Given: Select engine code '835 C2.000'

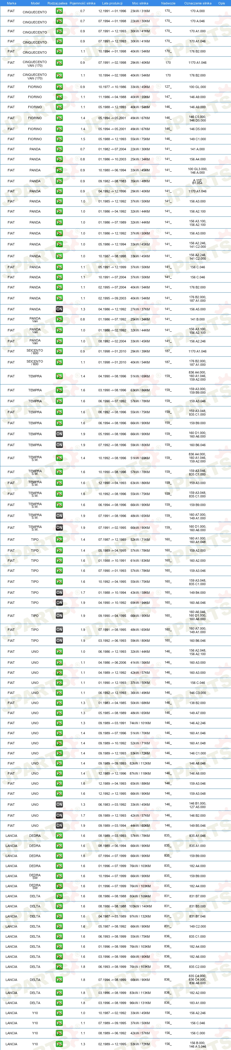Looking at the screenshot, I should click(x=197, y=966).
